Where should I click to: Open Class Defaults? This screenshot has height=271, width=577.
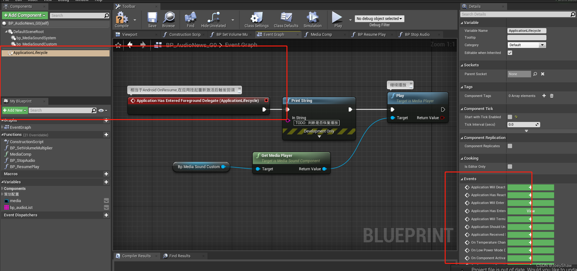click(x=286, y=20)
